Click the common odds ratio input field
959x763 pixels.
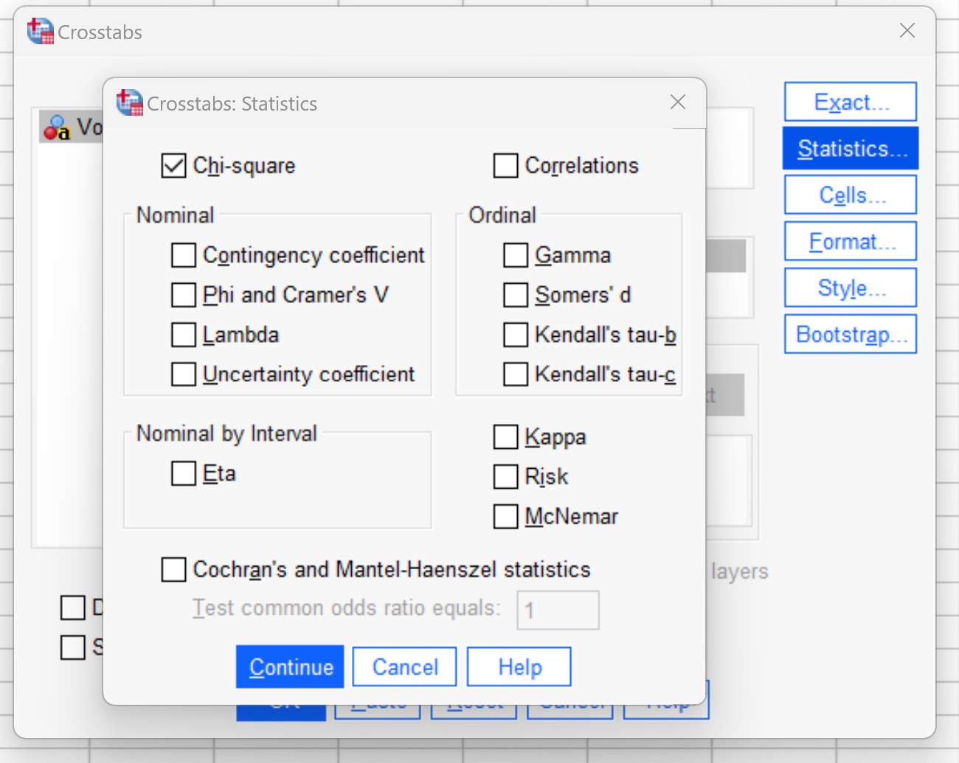(558, 610)
